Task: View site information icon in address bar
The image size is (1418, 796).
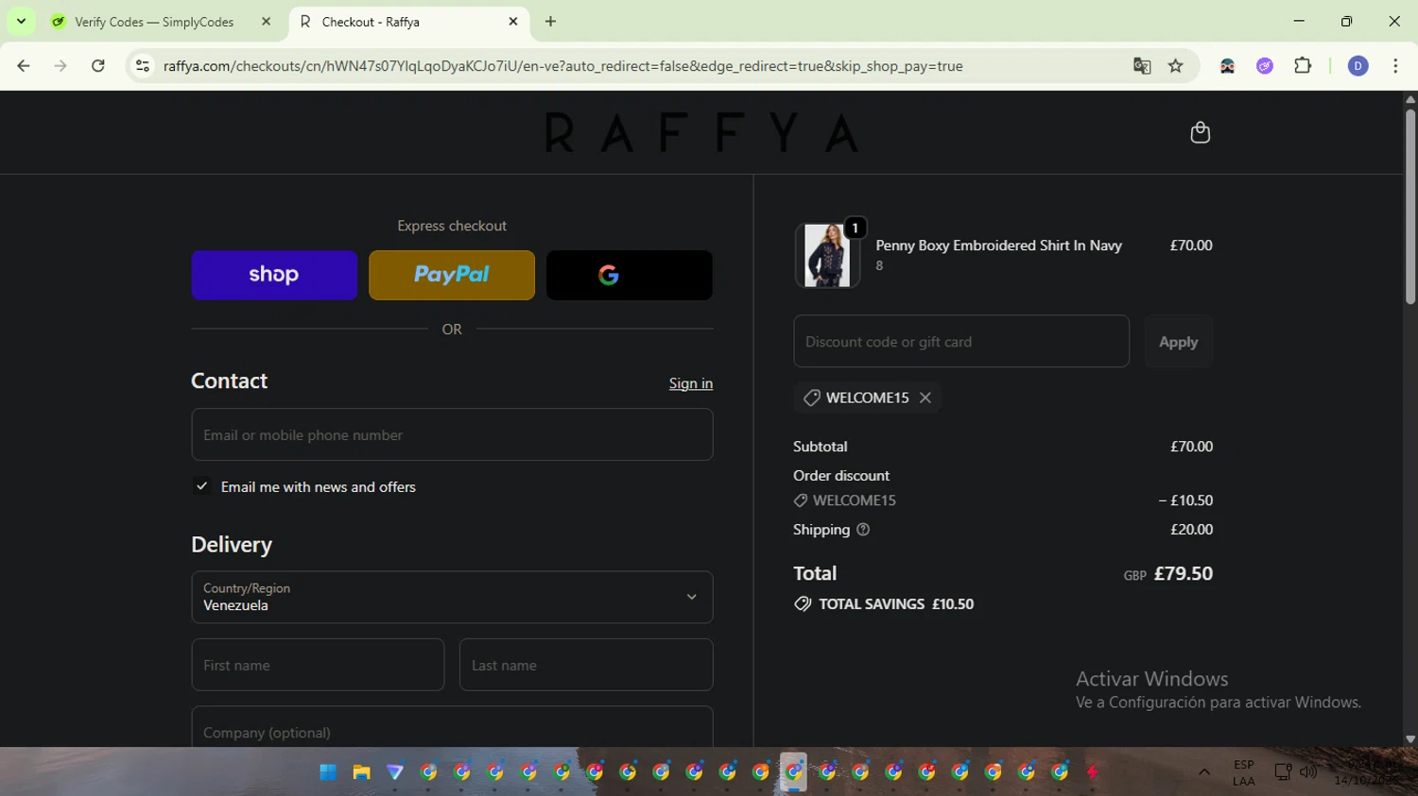Action: [x=143, y=66]
